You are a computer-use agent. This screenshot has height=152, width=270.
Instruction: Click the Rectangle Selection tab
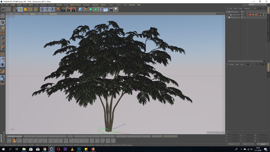tap(15, 136)
